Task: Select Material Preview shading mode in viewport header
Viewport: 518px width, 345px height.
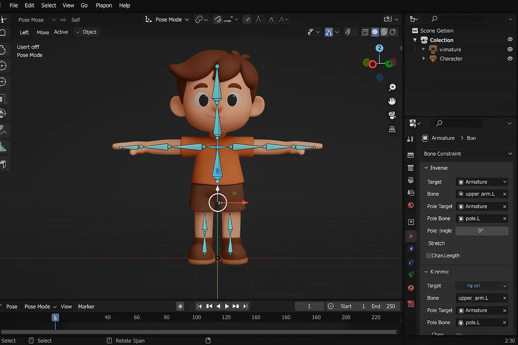Action: tap(383, 32)
